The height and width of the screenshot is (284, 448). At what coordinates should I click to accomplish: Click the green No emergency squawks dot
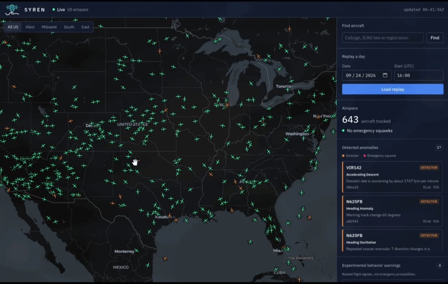tap(344, 131)
